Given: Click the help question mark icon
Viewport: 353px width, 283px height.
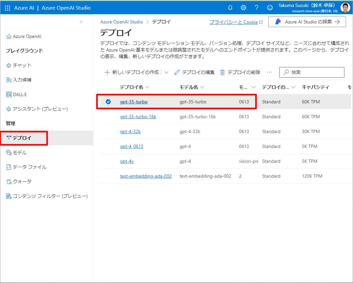Looking at the screenshot, I should click(256, 8).
